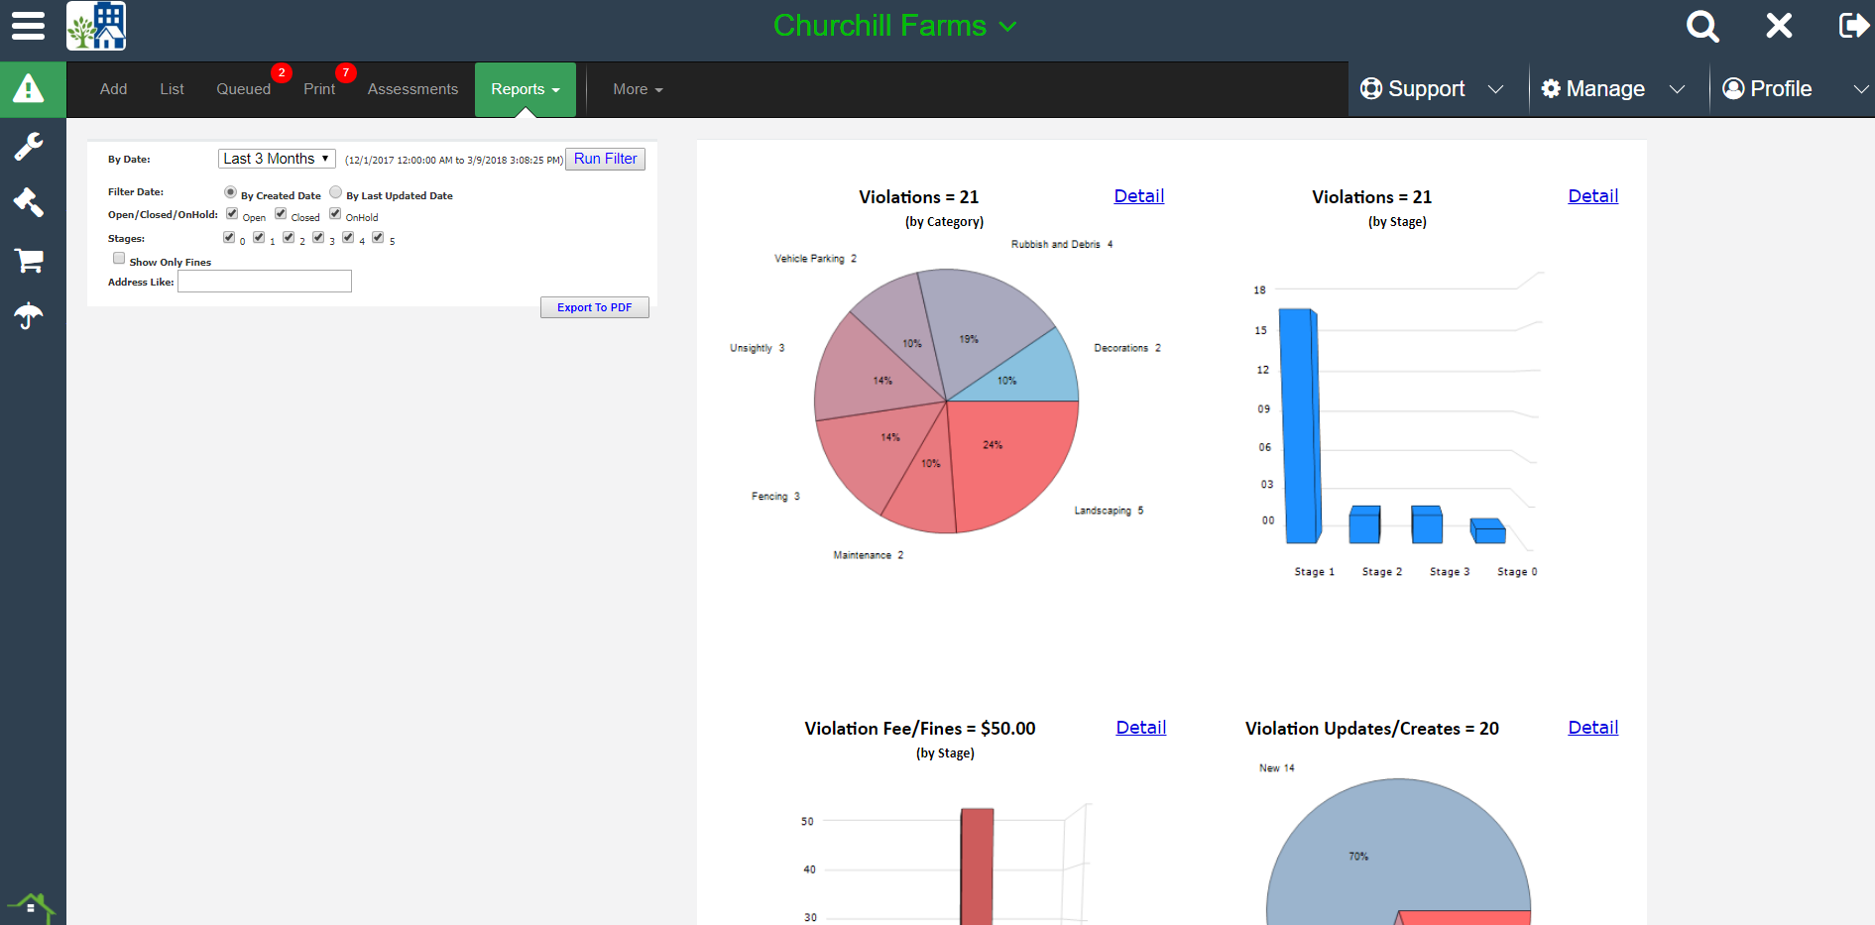Open the umbrella insurance sidebar icon
This screenshot has height=925, width=1875.
coord(29,316)
